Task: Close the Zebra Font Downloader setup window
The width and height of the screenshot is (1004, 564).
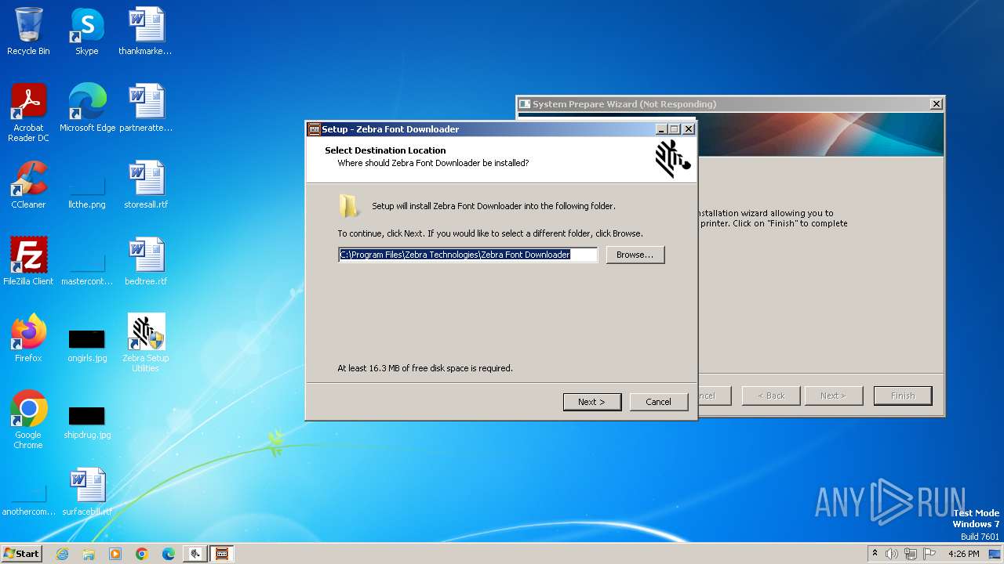Action: pyautogui.click(x=689, y=129)
